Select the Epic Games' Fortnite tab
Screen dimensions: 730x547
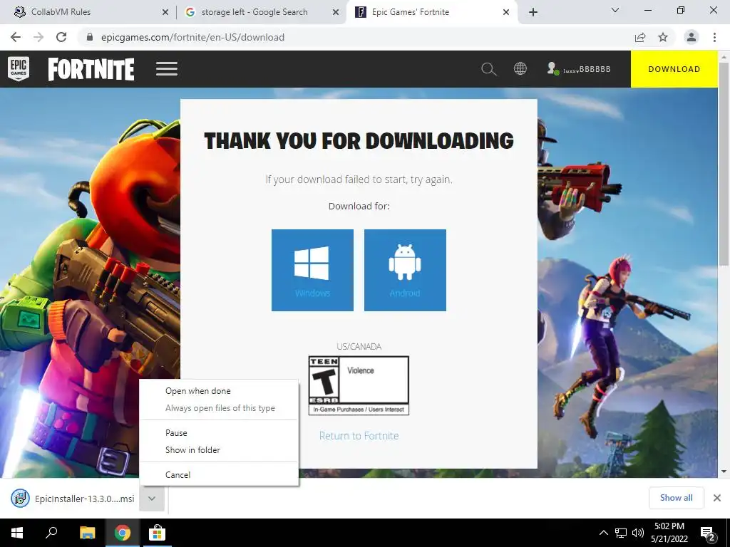click(x=431, y=12)
